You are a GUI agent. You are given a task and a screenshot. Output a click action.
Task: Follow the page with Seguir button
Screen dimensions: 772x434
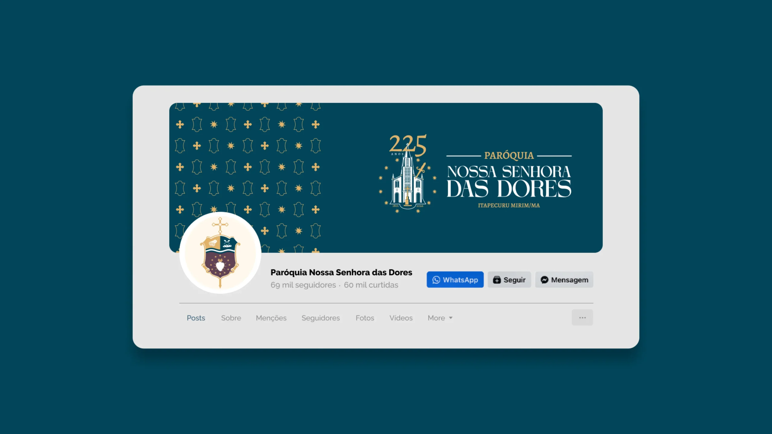click(x=509, y=280)
